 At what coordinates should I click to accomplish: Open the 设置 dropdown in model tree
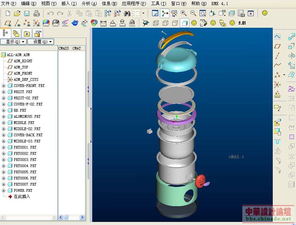coord(40,42)
